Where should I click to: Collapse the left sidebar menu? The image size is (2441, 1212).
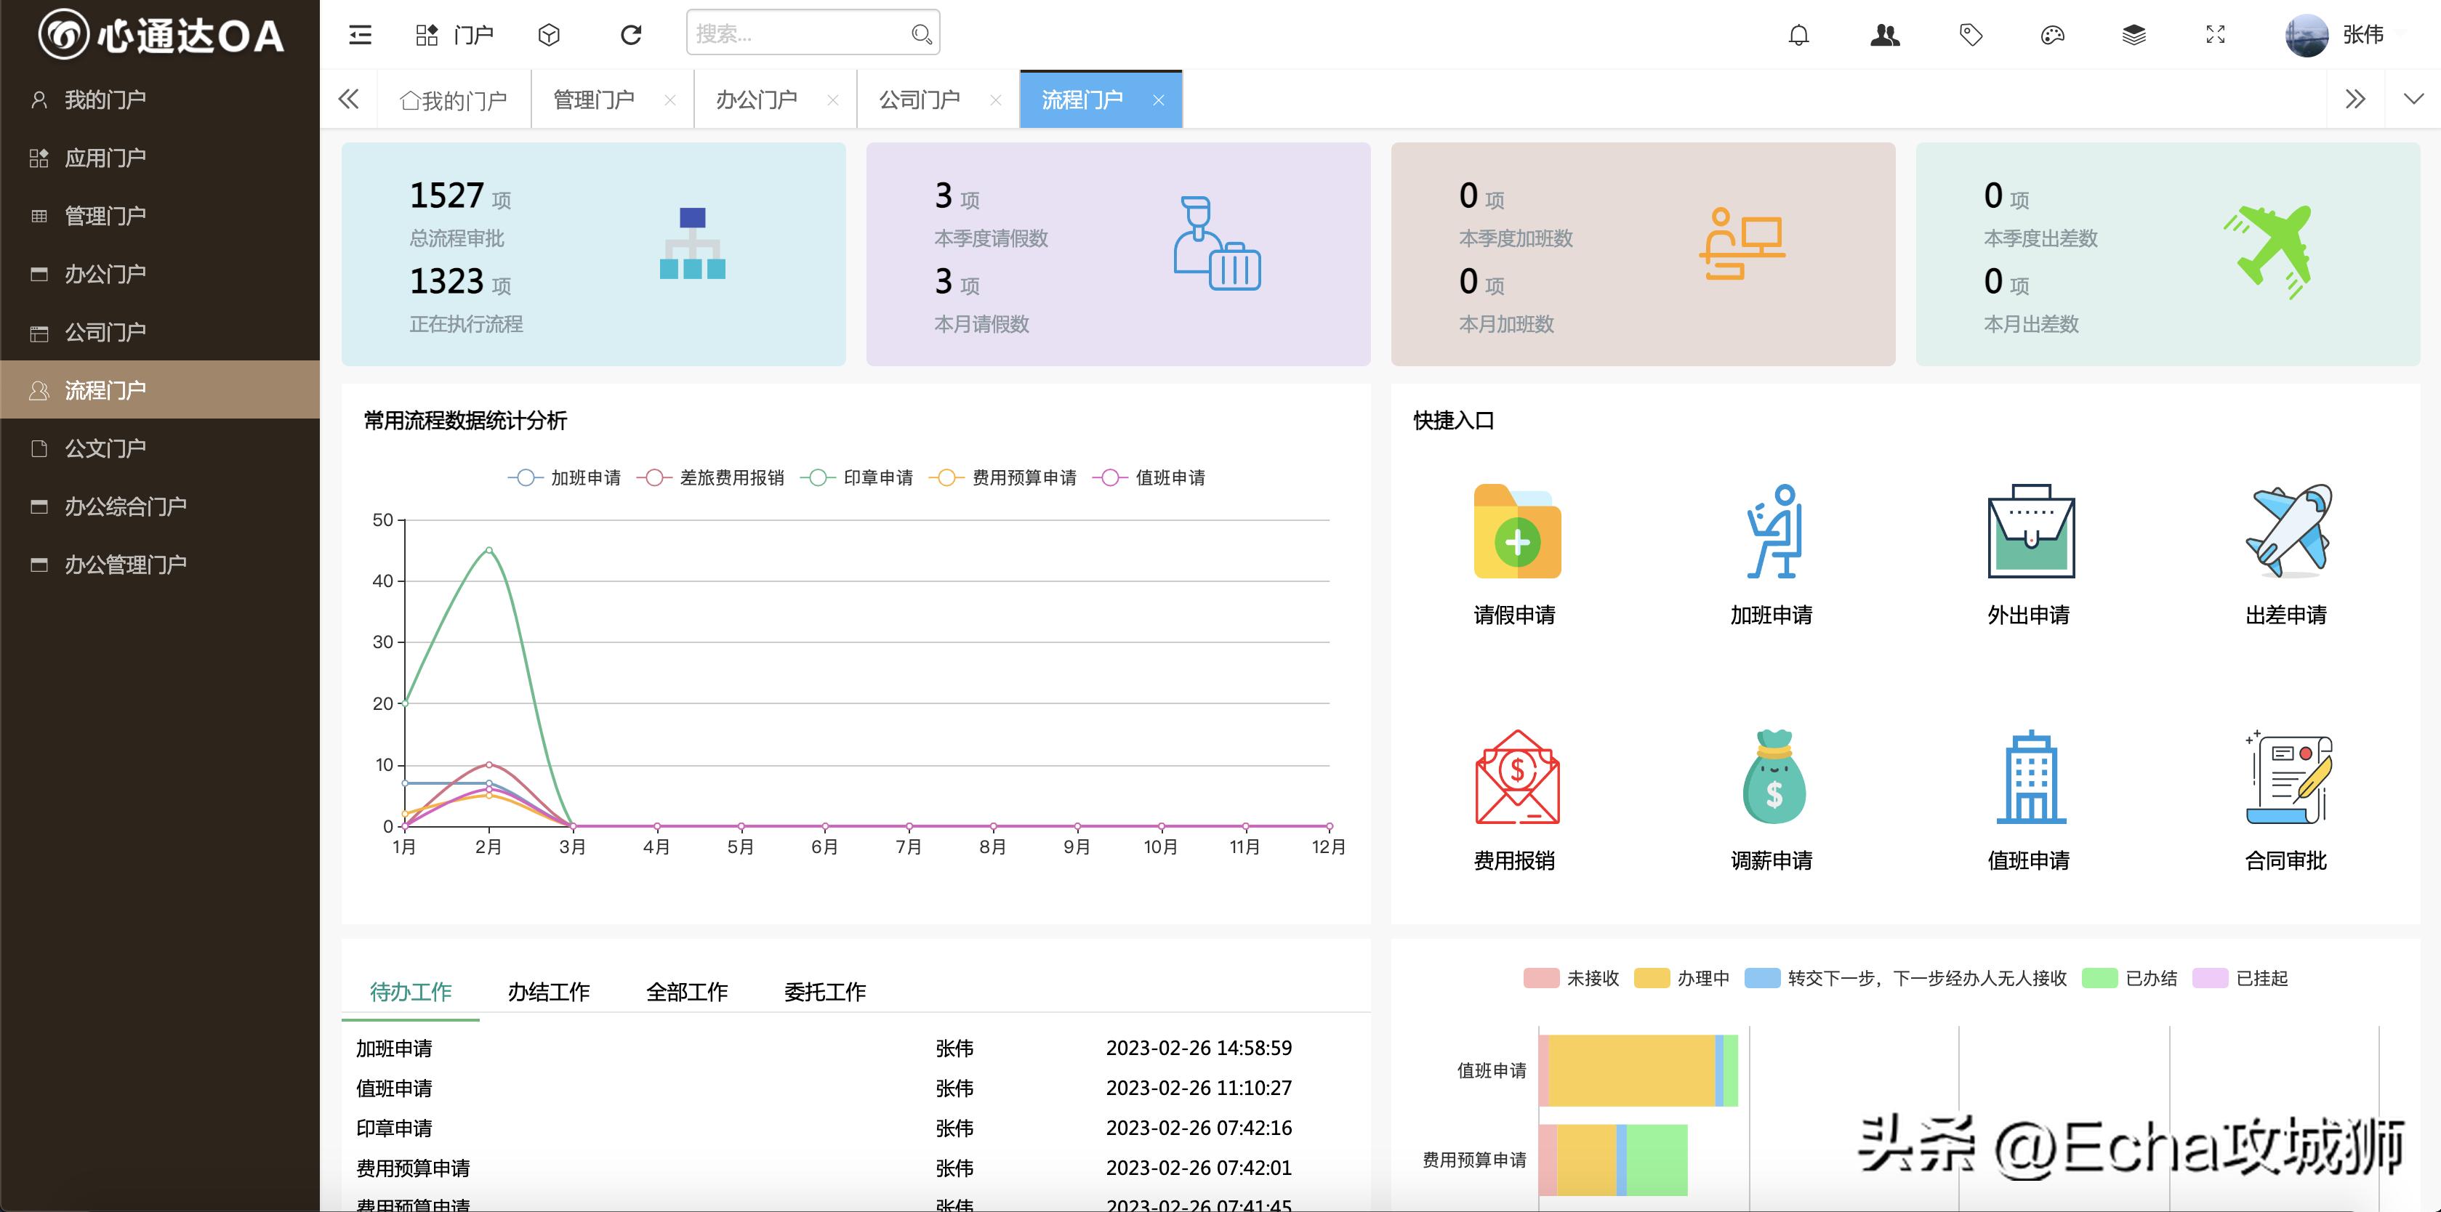[x=358, y=34]
